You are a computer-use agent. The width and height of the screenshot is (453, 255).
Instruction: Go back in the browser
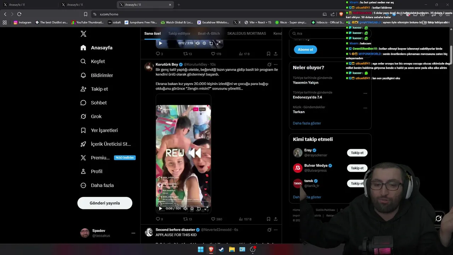tap(5, 14)
